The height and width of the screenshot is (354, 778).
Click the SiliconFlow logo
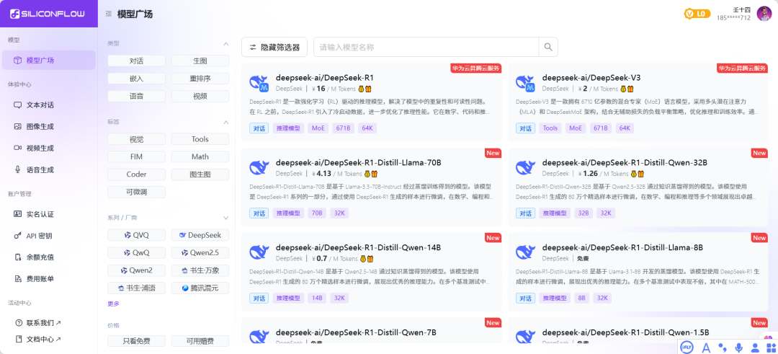tap(47, 14)
